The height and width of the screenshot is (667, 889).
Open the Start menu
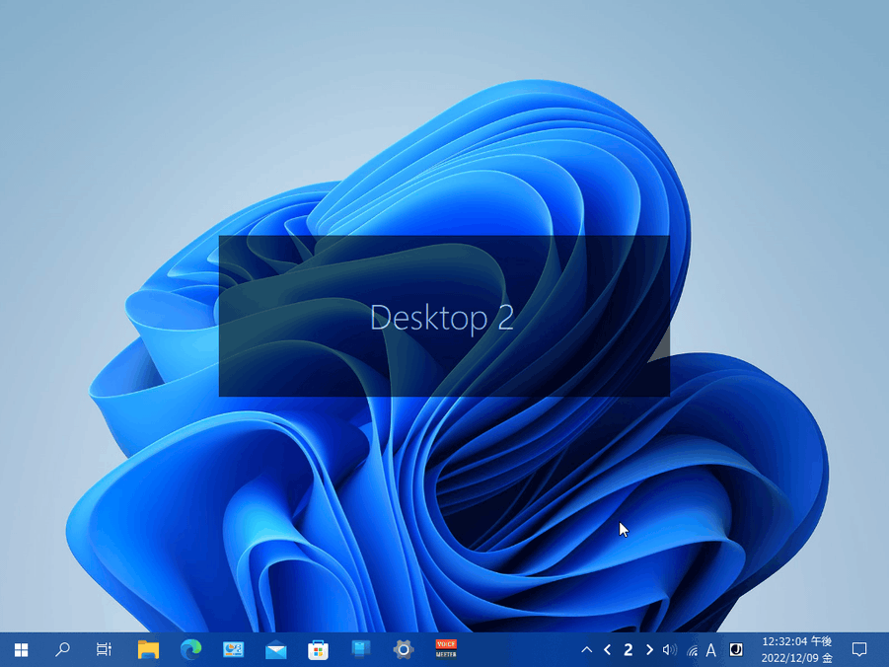tap(21, 650)
